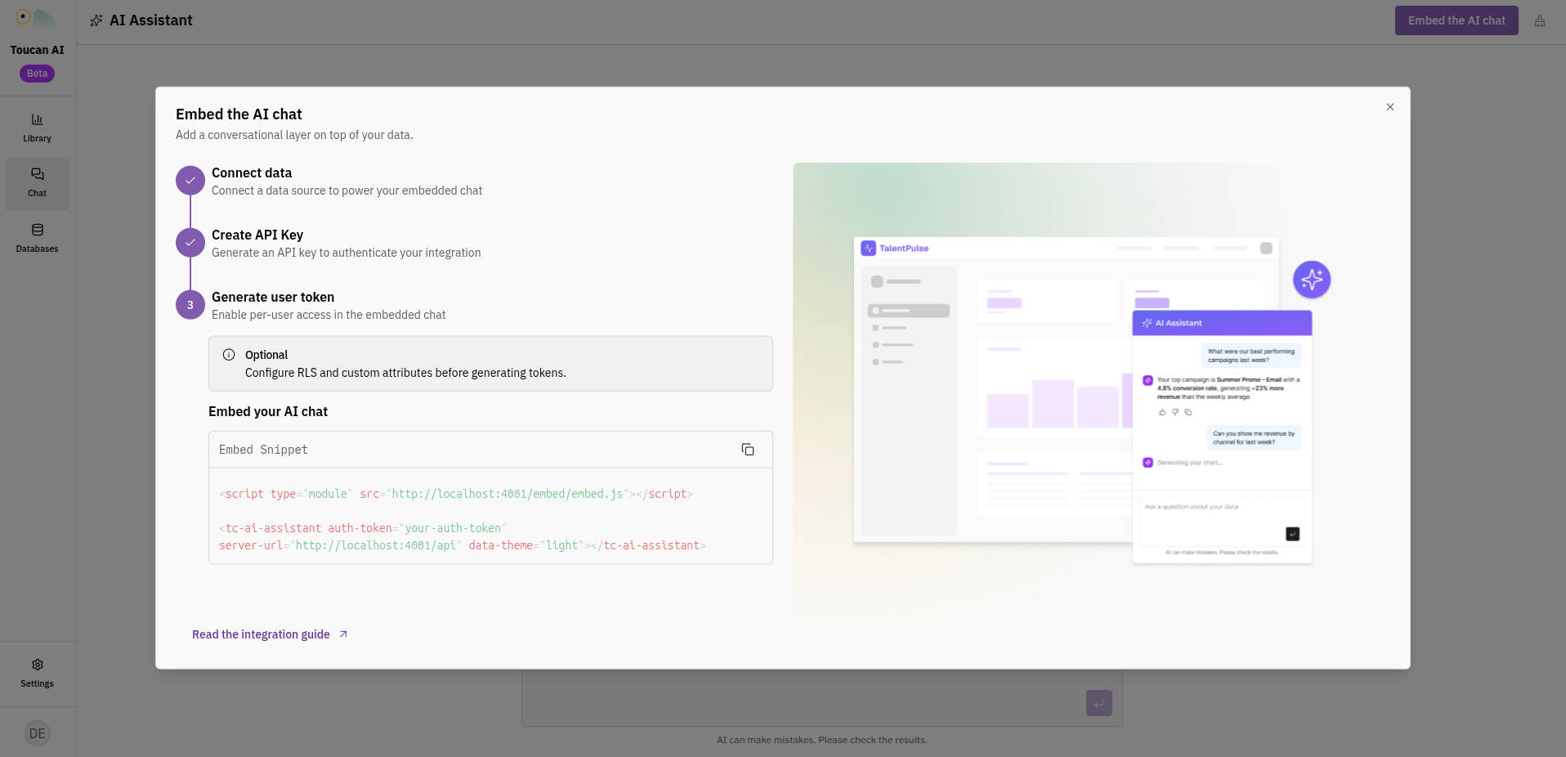Viewport: 1566px width, 757px height.
Task: Open the Databases panel
Action: click(37, 237)
